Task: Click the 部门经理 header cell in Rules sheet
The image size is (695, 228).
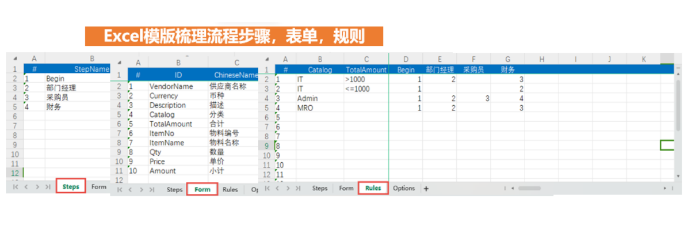Action: pyautogui.click(x=439, y=69)
